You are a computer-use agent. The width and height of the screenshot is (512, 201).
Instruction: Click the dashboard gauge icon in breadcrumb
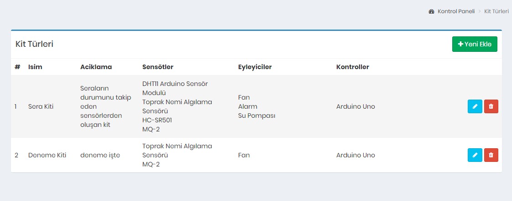click(431, 11)
